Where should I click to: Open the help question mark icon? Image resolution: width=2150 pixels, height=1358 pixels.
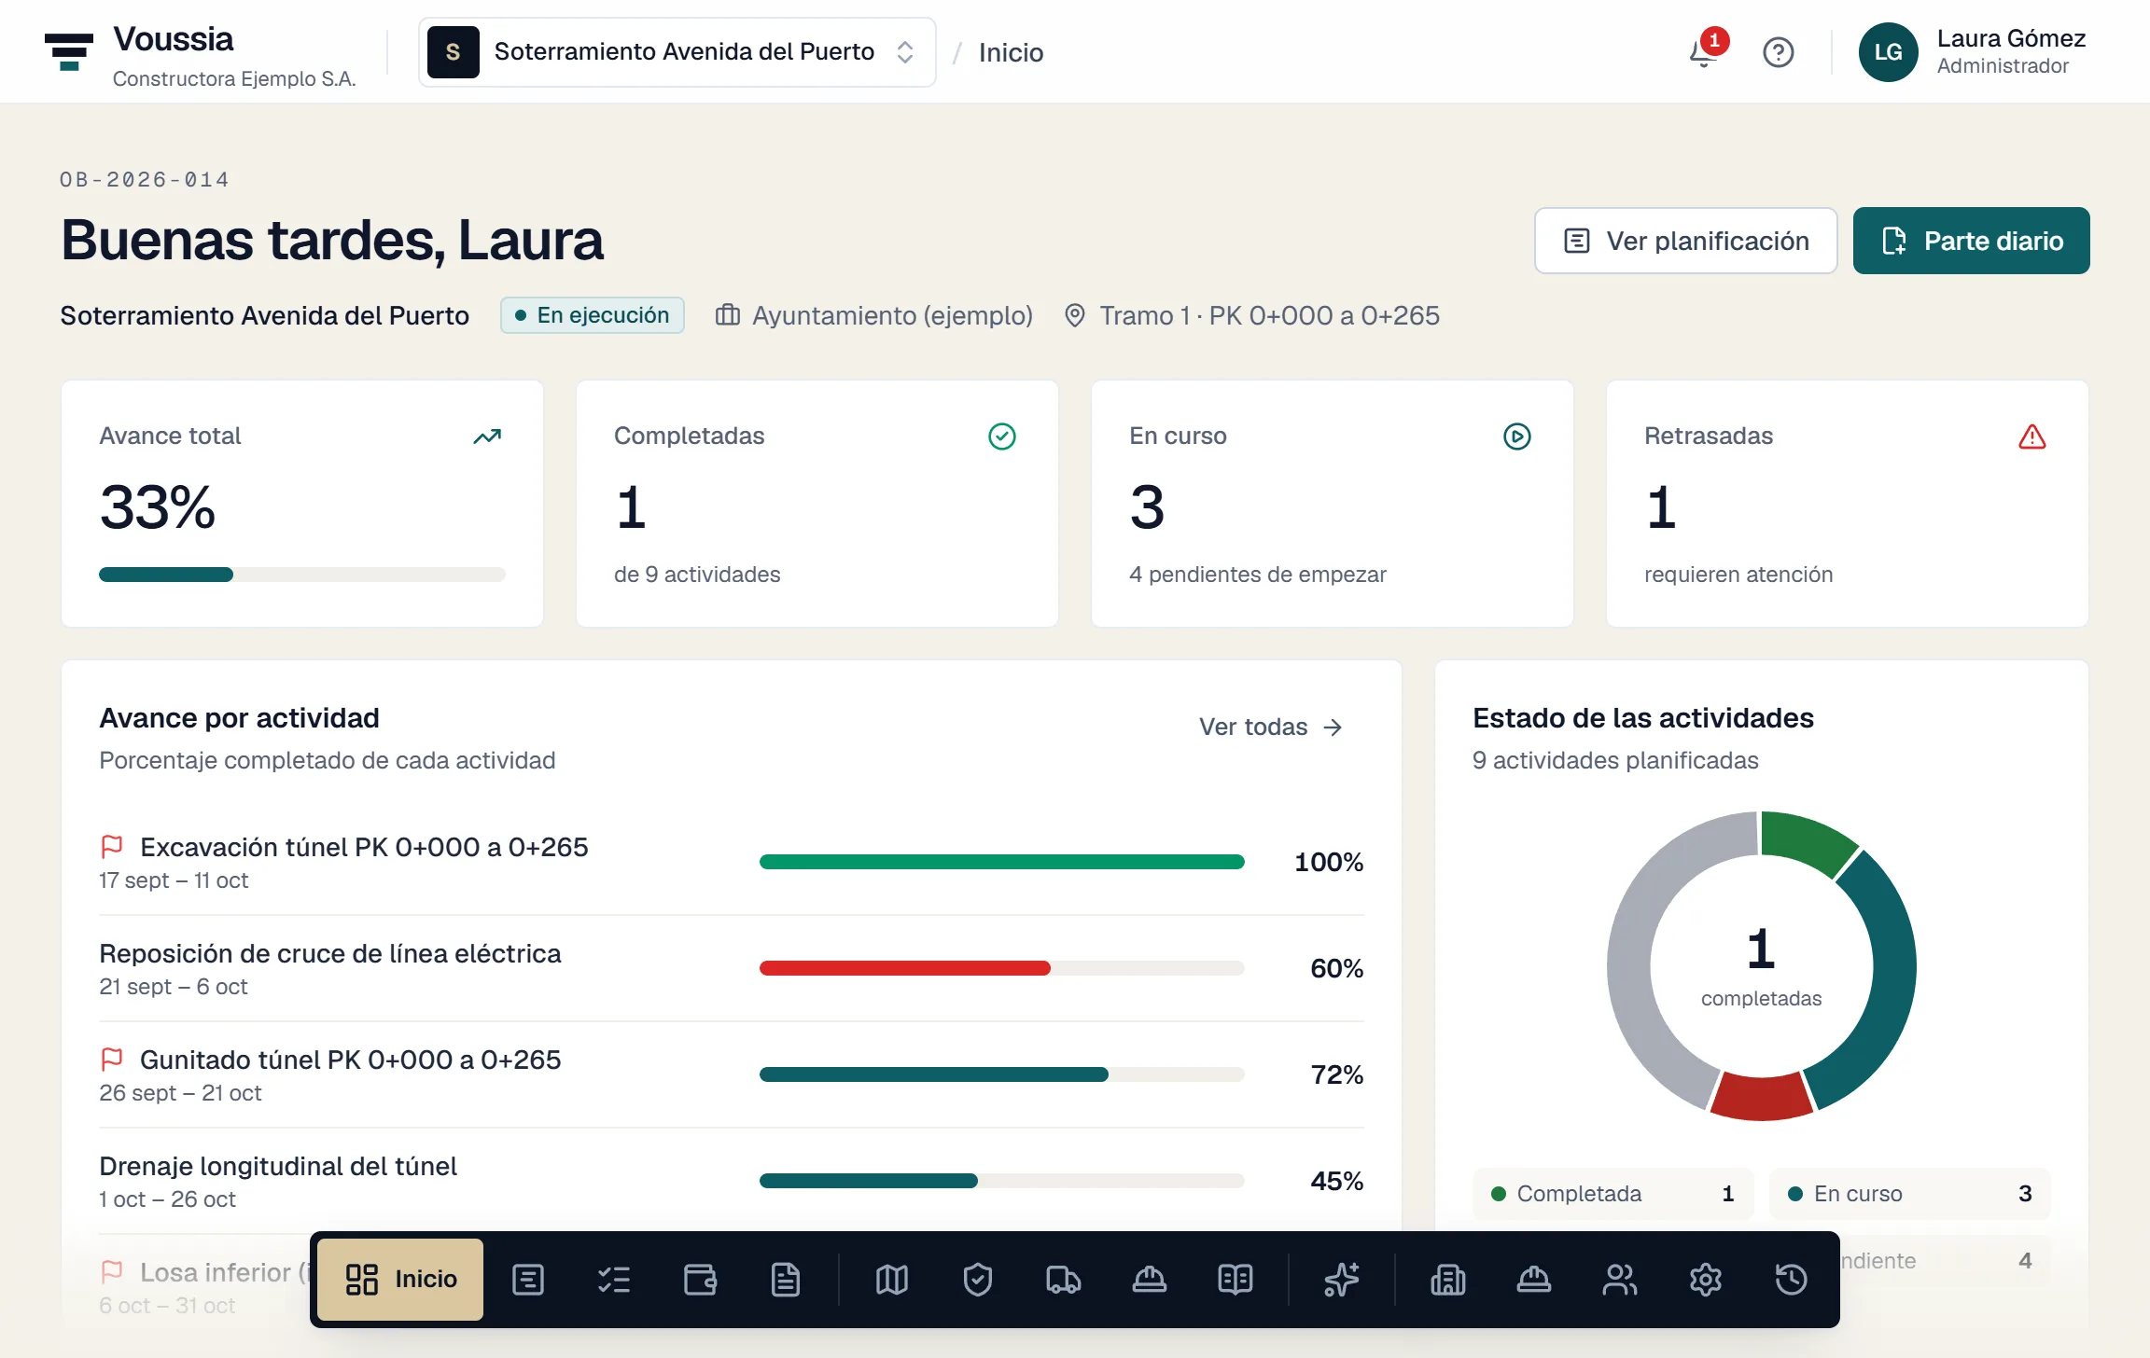[1779, 52]
